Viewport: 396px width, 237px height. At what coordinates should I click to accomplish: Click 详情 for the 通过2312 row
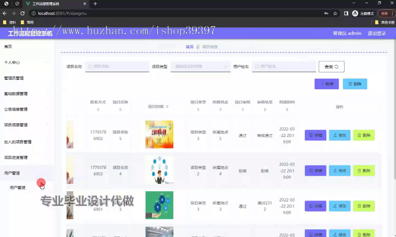pyautogui.click(x=315, y=206)
